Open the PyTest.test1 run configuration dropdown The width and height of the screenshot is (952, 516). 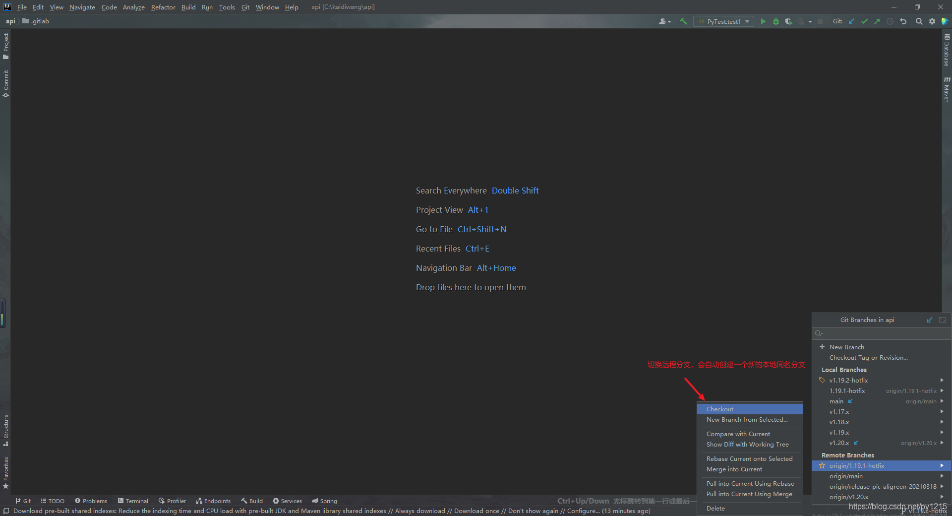point(723,21)
